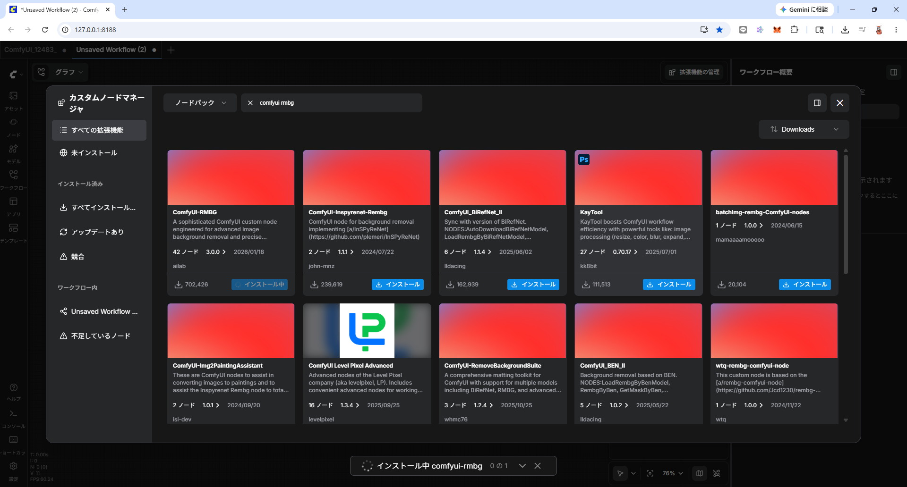
Task: Click the browser address bar URL
Action: point(95,30)
